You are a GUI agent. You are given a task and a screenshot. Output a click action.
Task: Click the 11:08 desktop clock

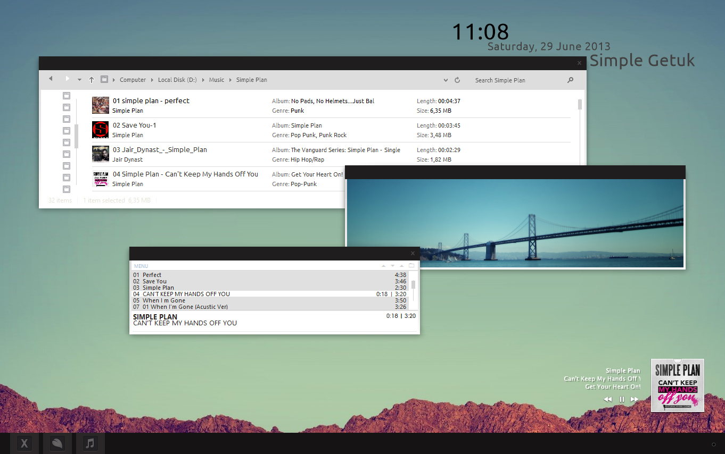pyautogui.click(x=480, y=32)
